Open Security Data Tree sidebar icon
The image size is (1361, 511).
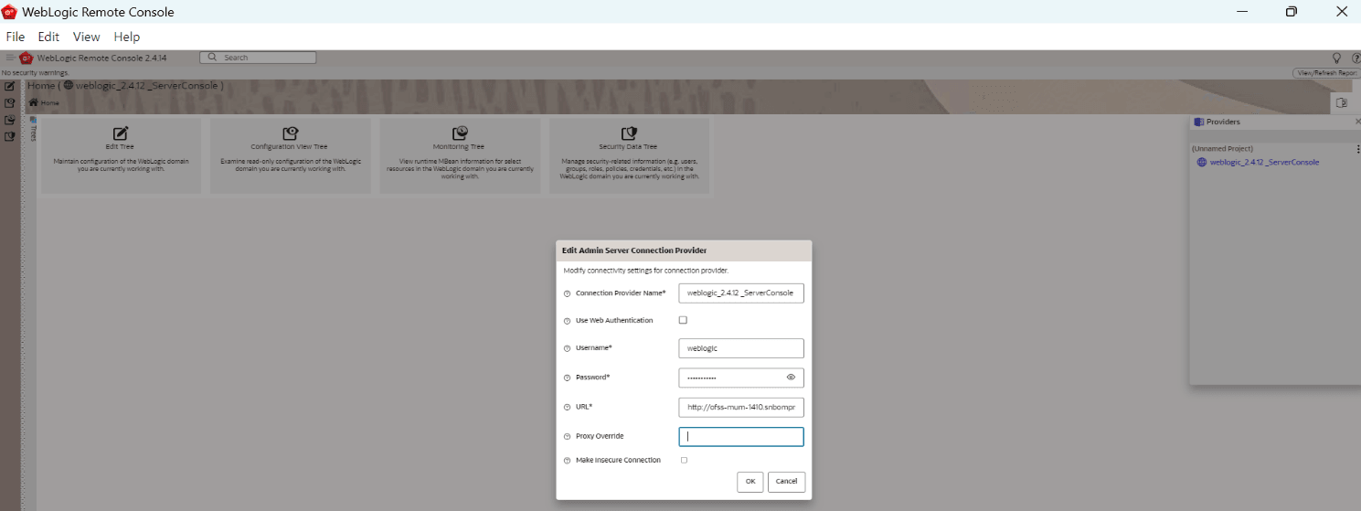(10, 136)
